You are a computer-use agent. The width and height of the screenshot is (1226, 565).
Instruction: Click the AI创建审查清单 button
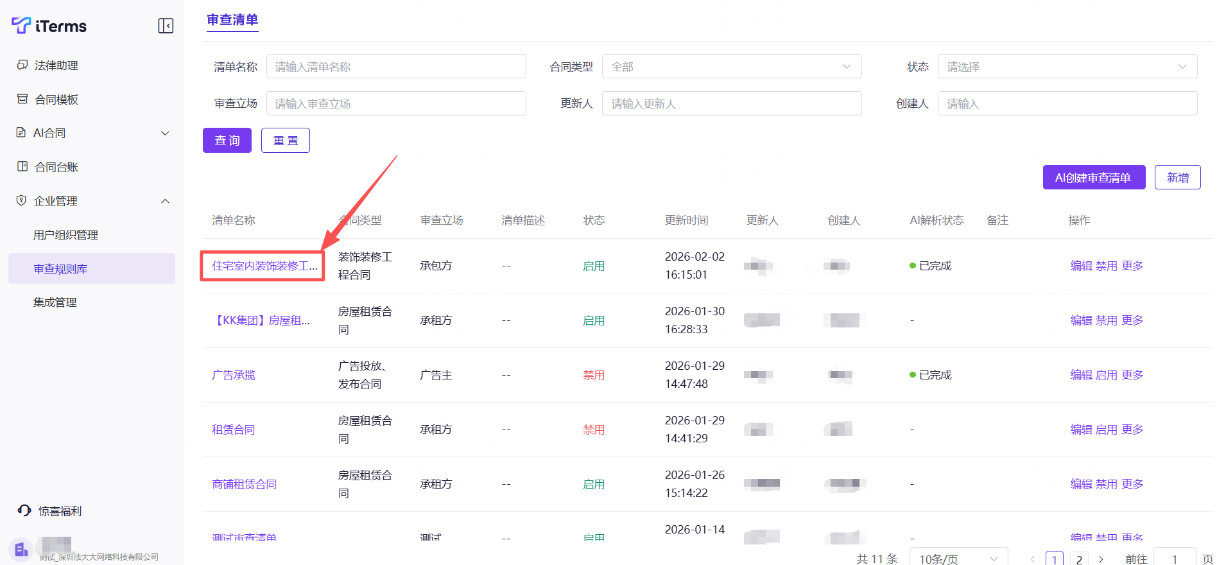[1093, 178]
